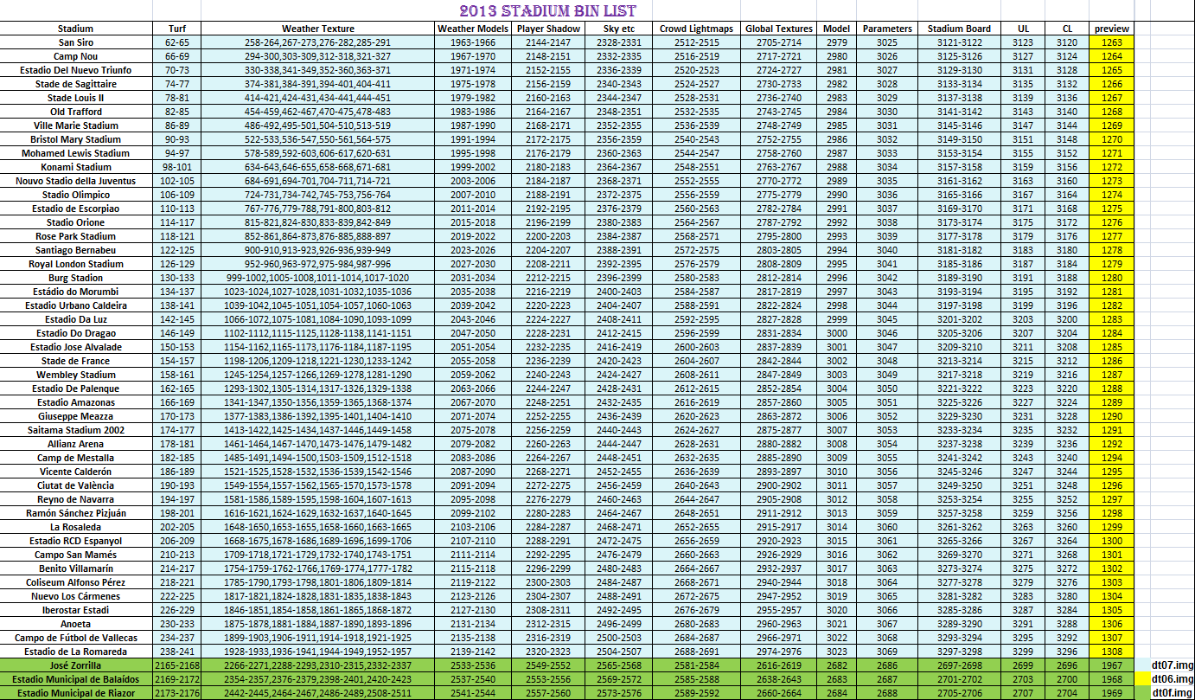Image resolution: width=1195 pixels, height=700 pixels.
Task: Select yellow preview cell 1308
Action: tap(1112, 652)
